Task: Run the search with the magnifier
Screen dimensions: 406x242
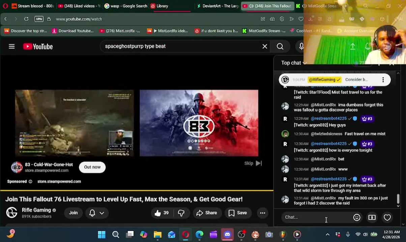Action: (x=280, y=46)
